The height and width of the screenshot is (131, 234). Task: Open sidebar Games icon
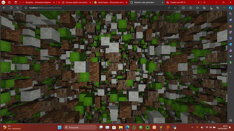[231, 32]
